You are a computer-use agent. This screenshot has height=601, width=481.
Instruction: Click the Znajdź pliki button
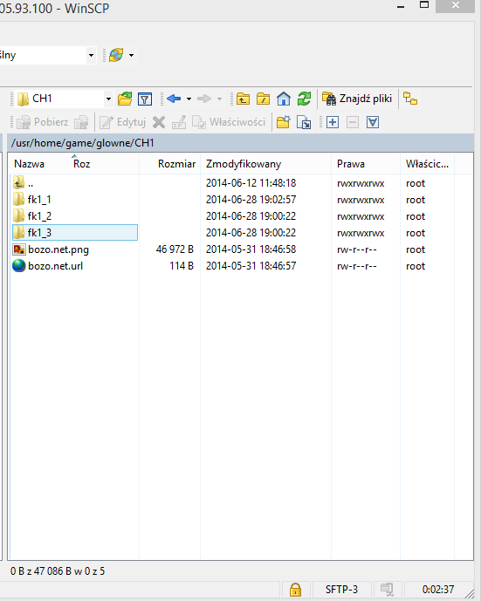point(357,99)
